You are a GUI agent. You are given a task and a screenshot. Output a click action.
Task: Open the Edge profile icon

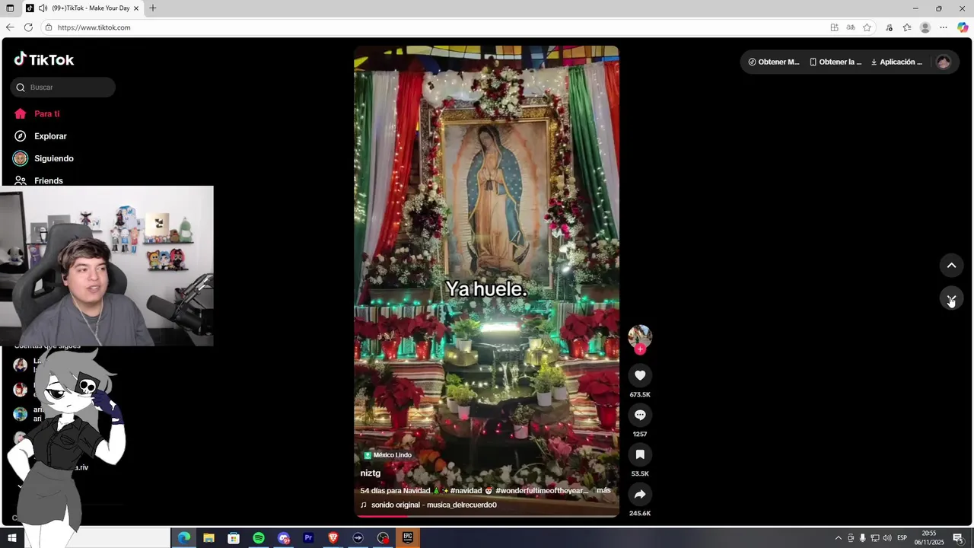pyautogui.click(x=925, y=27)
